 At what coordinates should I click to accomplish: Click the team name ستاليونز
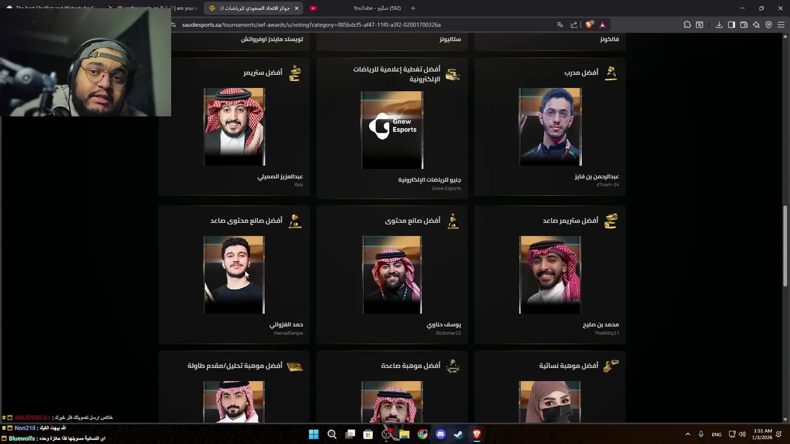tap(450, 39)
